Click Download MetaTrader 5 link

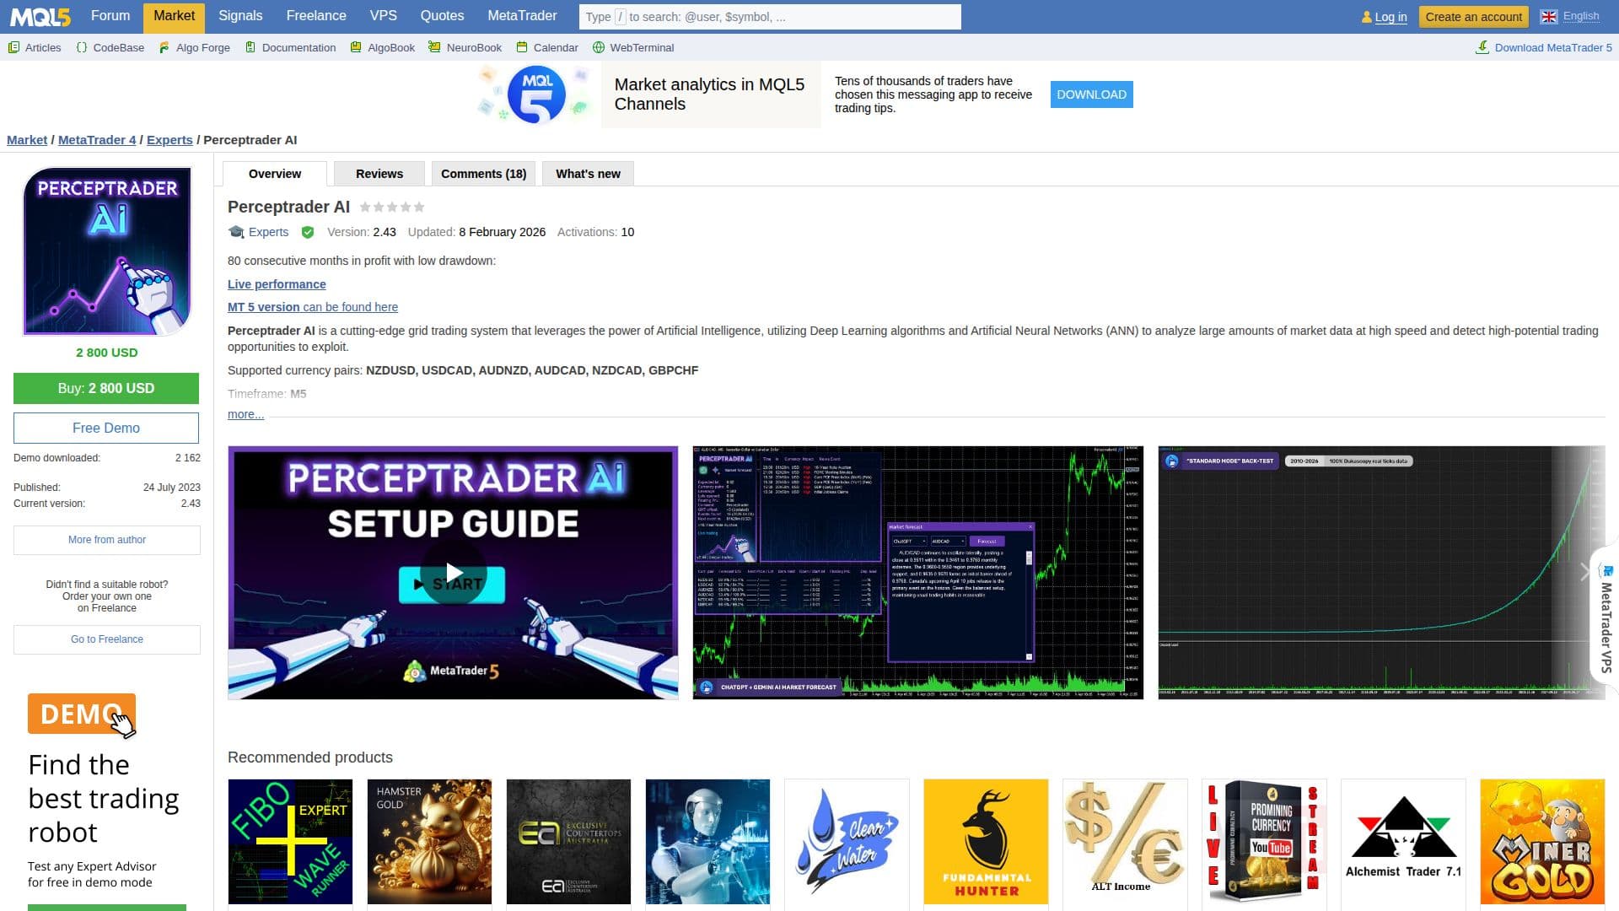point(1544,47)
